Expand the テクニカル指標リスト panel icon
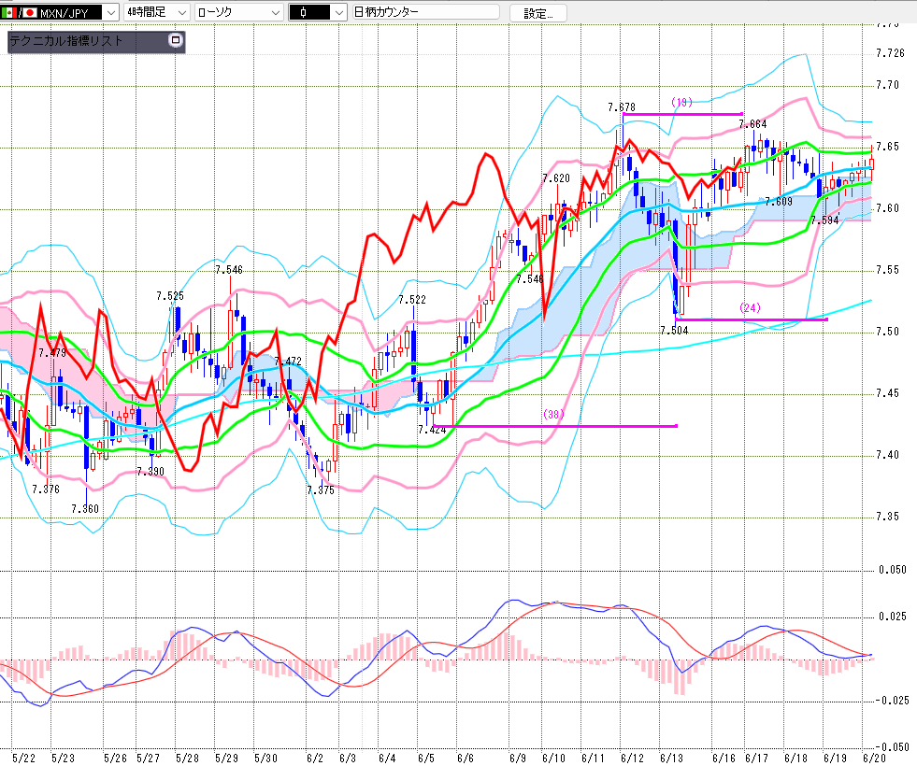This screenshot has width=917, height=766. 175,40
